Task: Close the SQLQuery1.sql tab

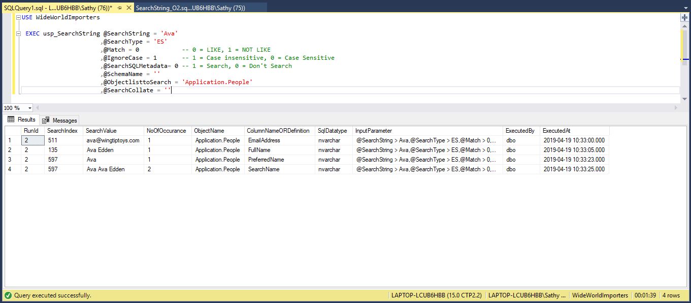Action: [129, 8]
